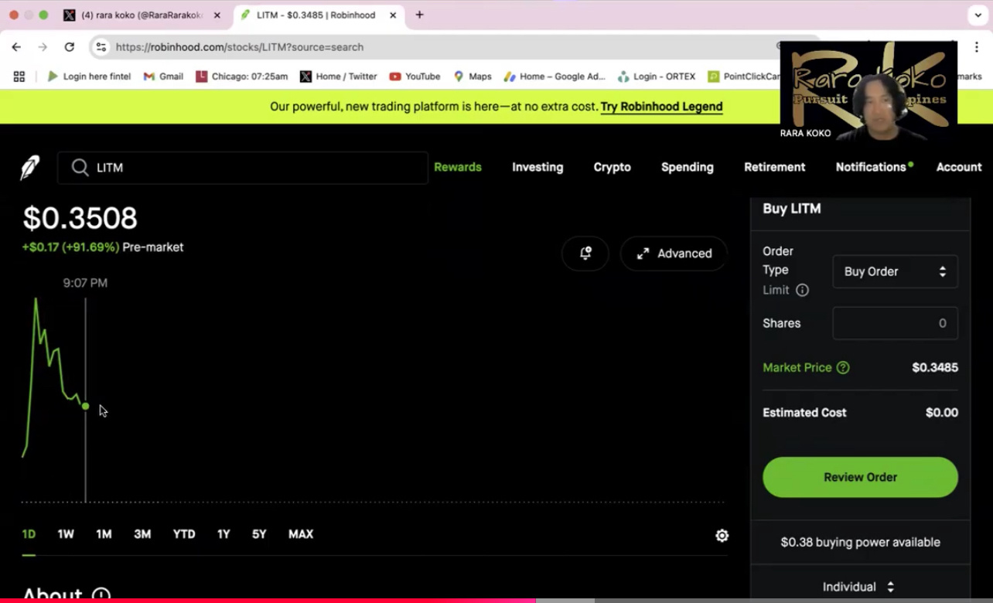Open Spending menu

pyautogui.click(x=687, y=167)
